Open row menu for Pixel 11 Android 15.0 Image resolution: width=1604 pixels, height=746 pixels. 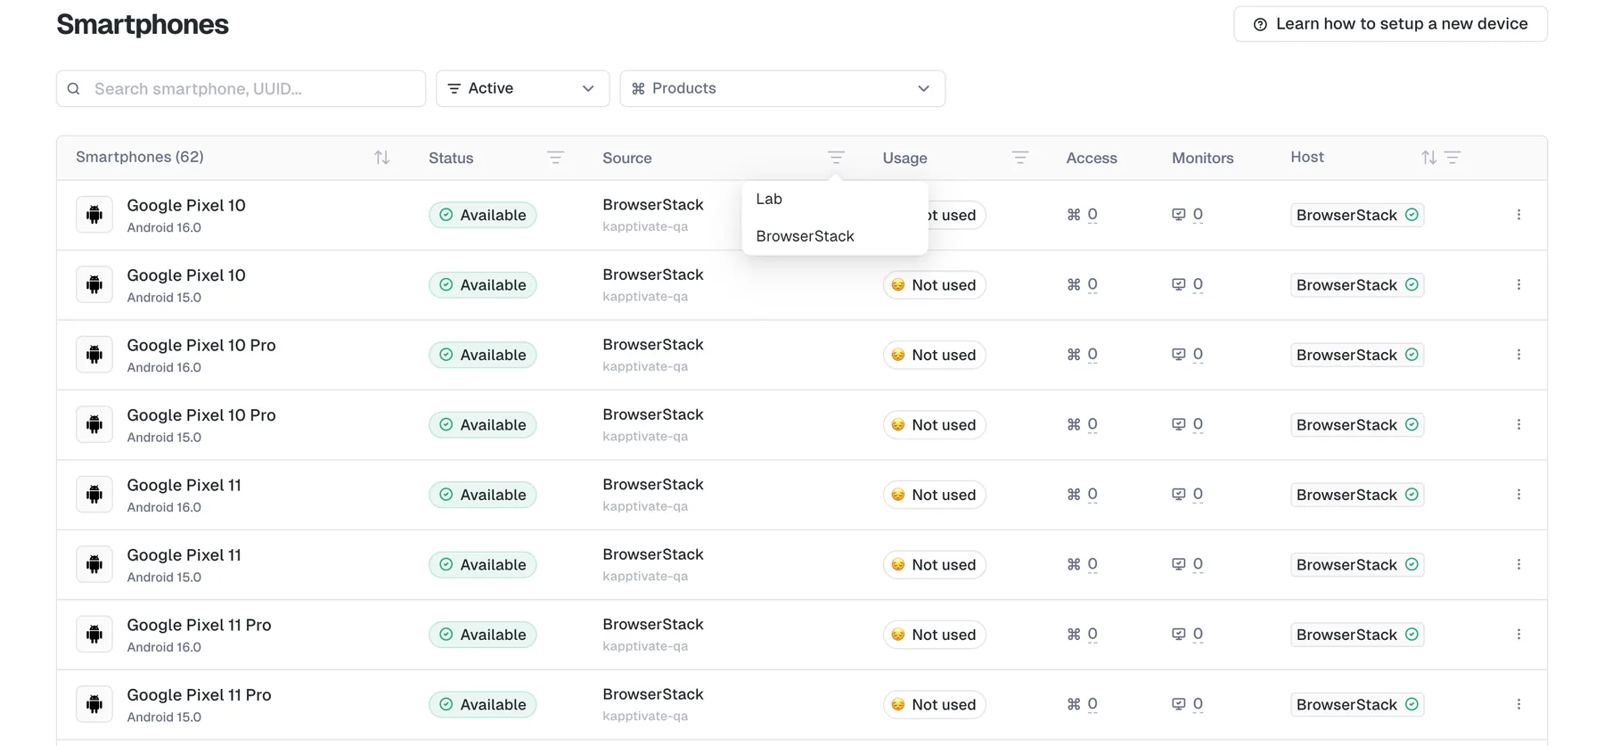coord(1518,565)
